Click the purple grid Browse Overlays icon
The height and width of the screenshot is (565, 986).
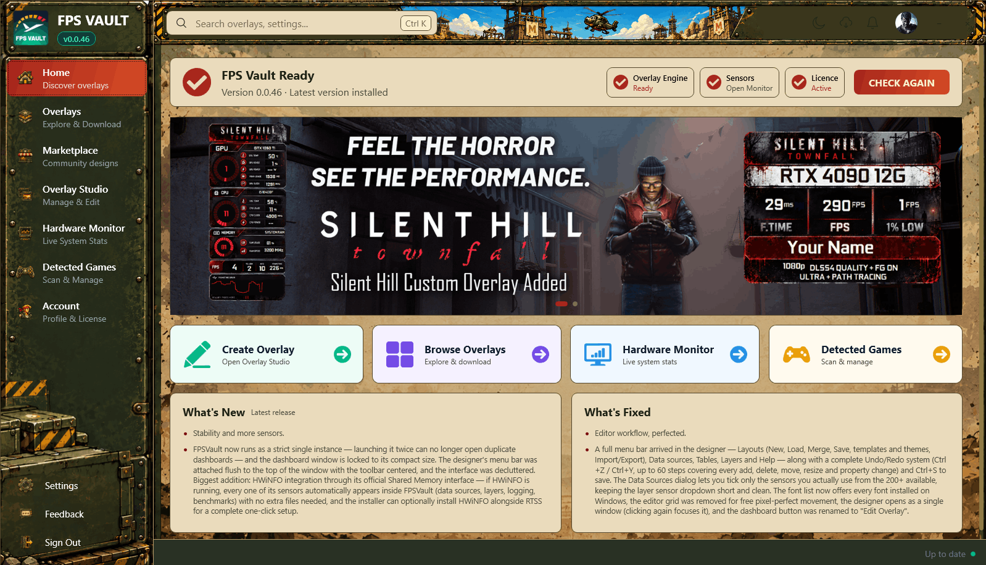[400, 354]
